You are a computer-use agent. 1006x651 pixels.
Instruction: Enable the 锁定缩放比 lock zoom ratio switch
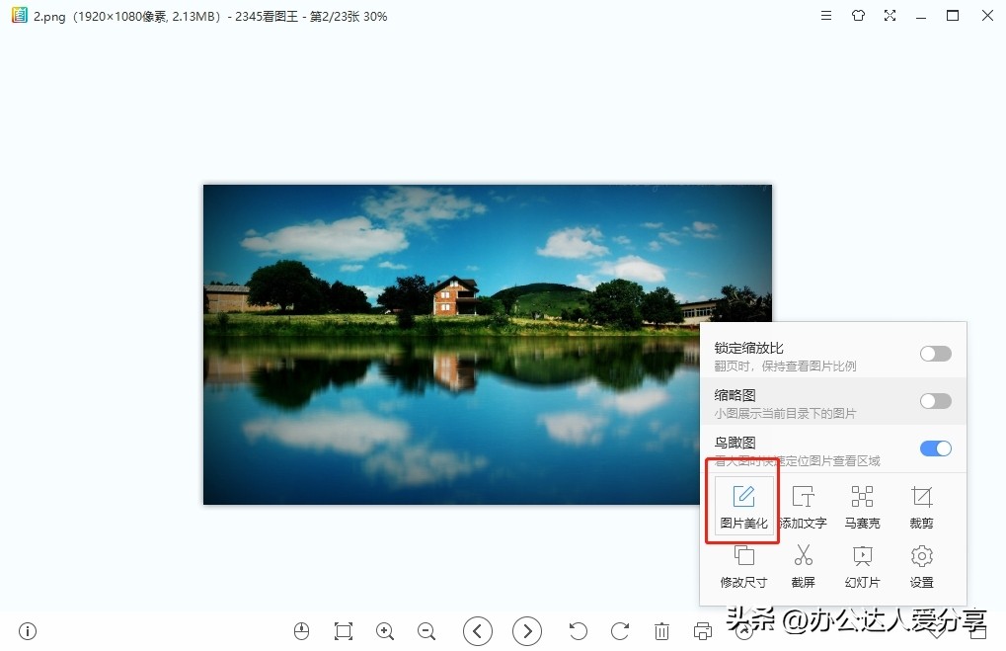tap(934, 353)
